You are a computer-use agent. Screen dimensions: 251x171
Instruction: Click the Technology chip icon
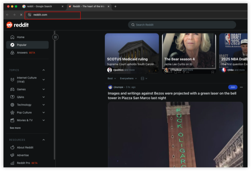point(12,105)
